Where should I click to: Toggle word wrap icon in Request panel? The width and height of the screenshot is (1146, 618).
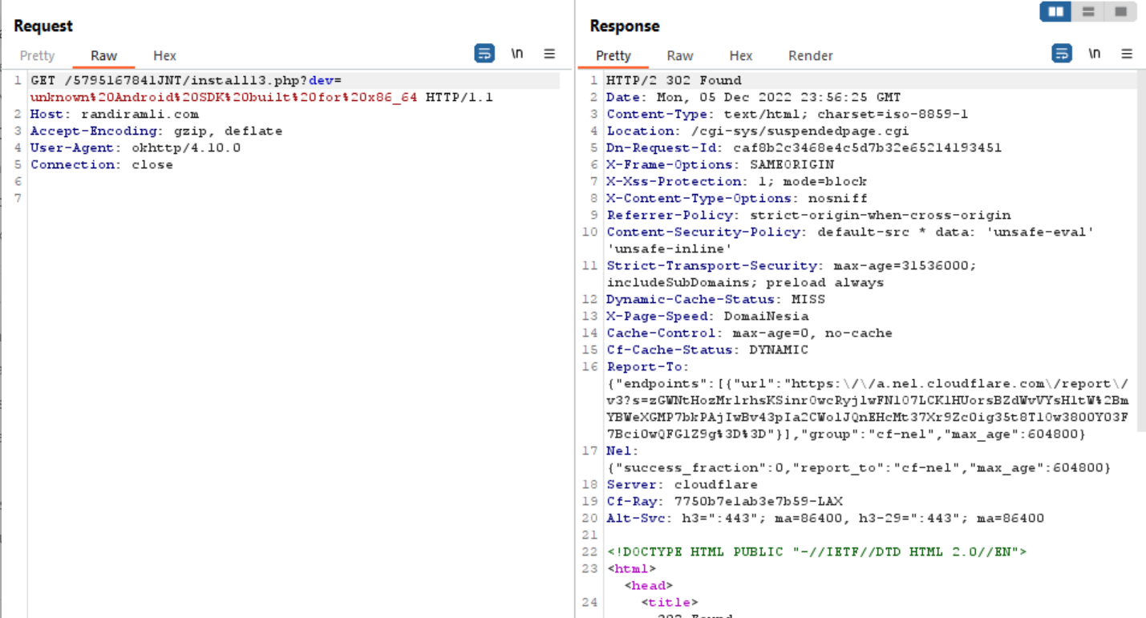(x=484, y=54)
